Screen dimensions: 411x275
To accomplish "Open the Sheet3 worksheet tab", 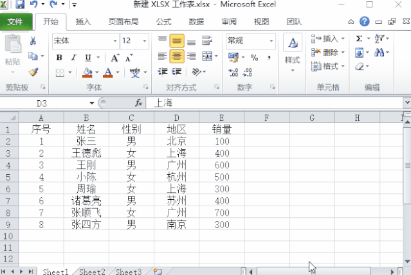I will [129, 272].
